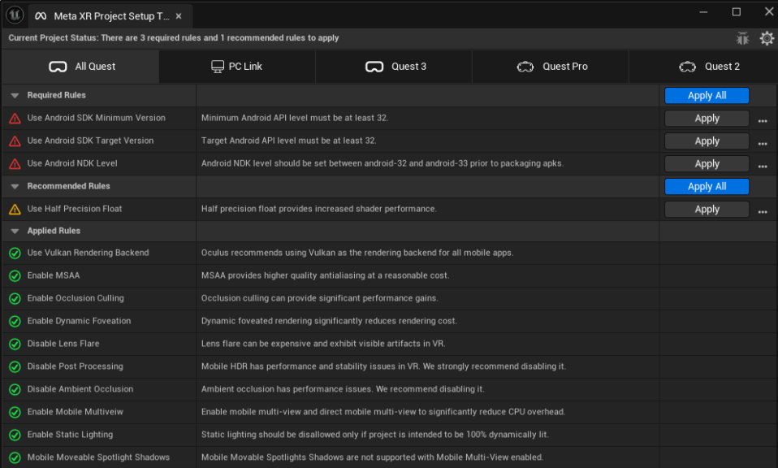
Task: Select 'Enable Occlusion Culling' rule text
Action: [x=76, y=298]
